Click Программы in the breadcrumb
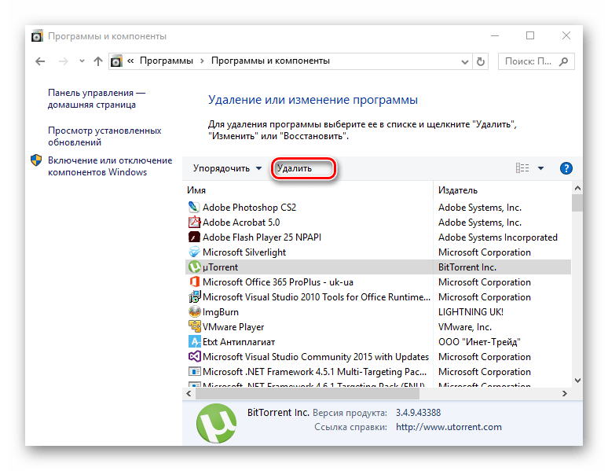Image resolution: width=608 pixels, height=471 pixels. coord(167,61)
